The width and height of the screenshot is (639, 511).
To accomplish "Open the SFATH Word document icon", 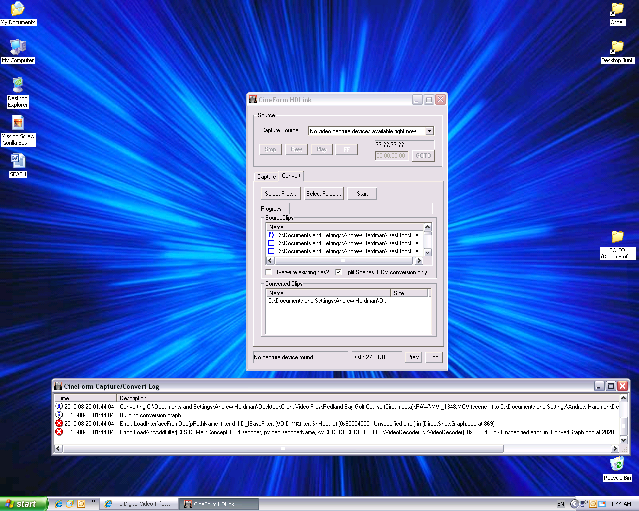I will pyautogui.click(x=18, y=161).
